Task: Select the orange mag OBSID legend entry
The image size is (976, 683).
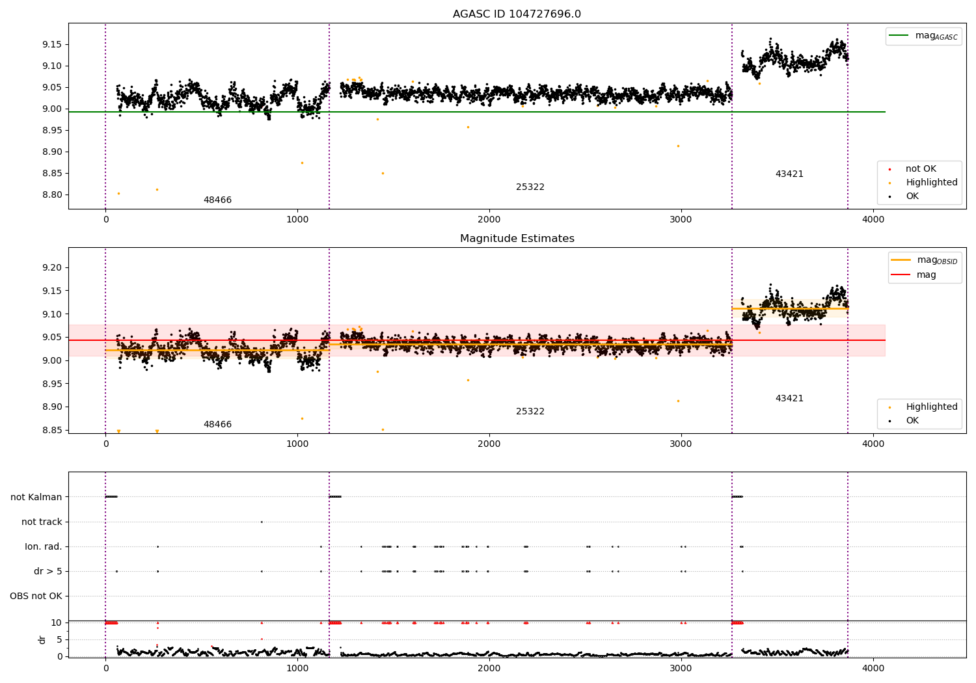Action: (924, 260)
